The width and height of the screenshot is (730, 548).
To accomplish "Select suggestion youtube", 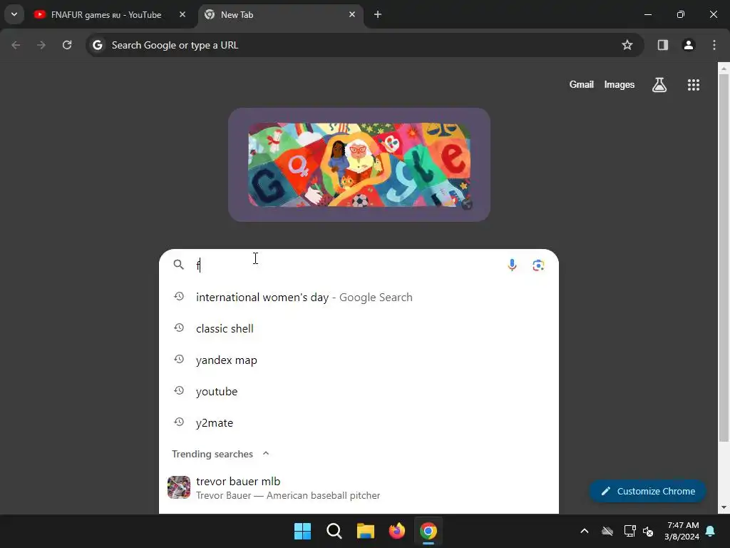I will pos(359,392).
